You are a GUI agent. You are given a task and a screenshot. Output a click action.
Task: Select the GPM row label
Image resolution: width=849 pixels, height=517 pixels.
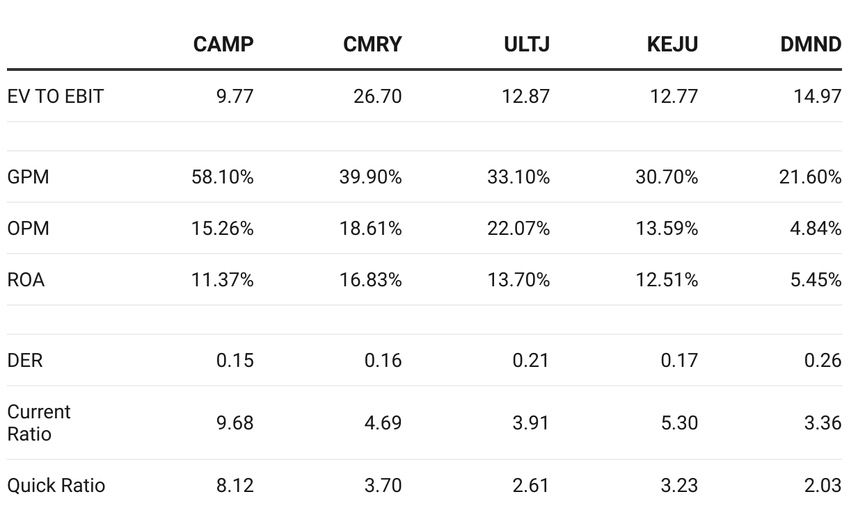[29, 177]
